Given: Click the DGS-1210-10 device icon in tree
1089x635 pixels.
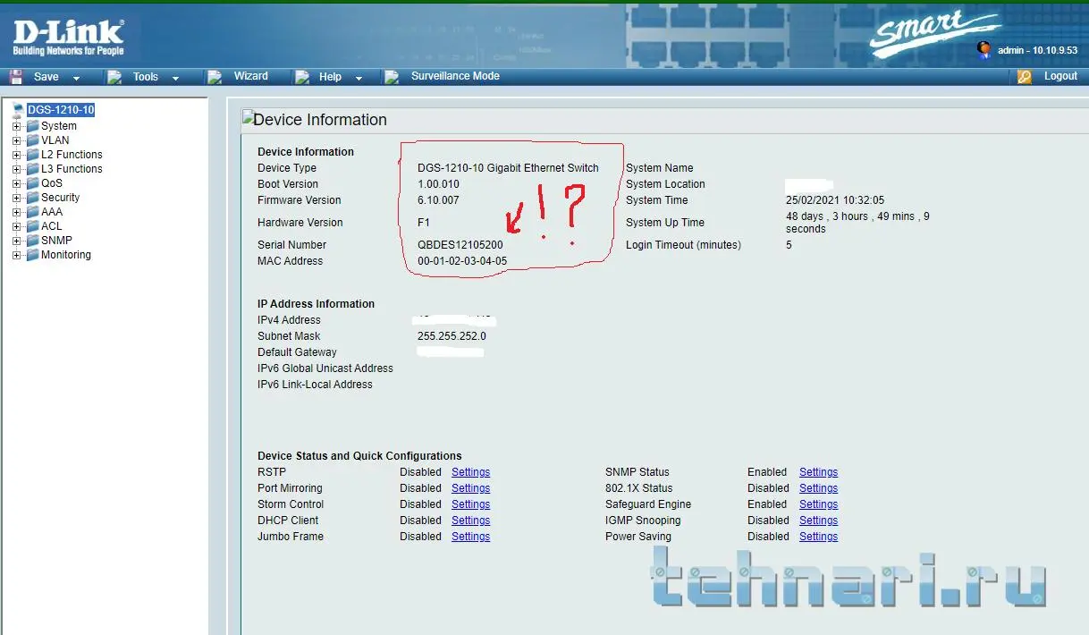Looking at the screenshot, I should click(18, 110).
